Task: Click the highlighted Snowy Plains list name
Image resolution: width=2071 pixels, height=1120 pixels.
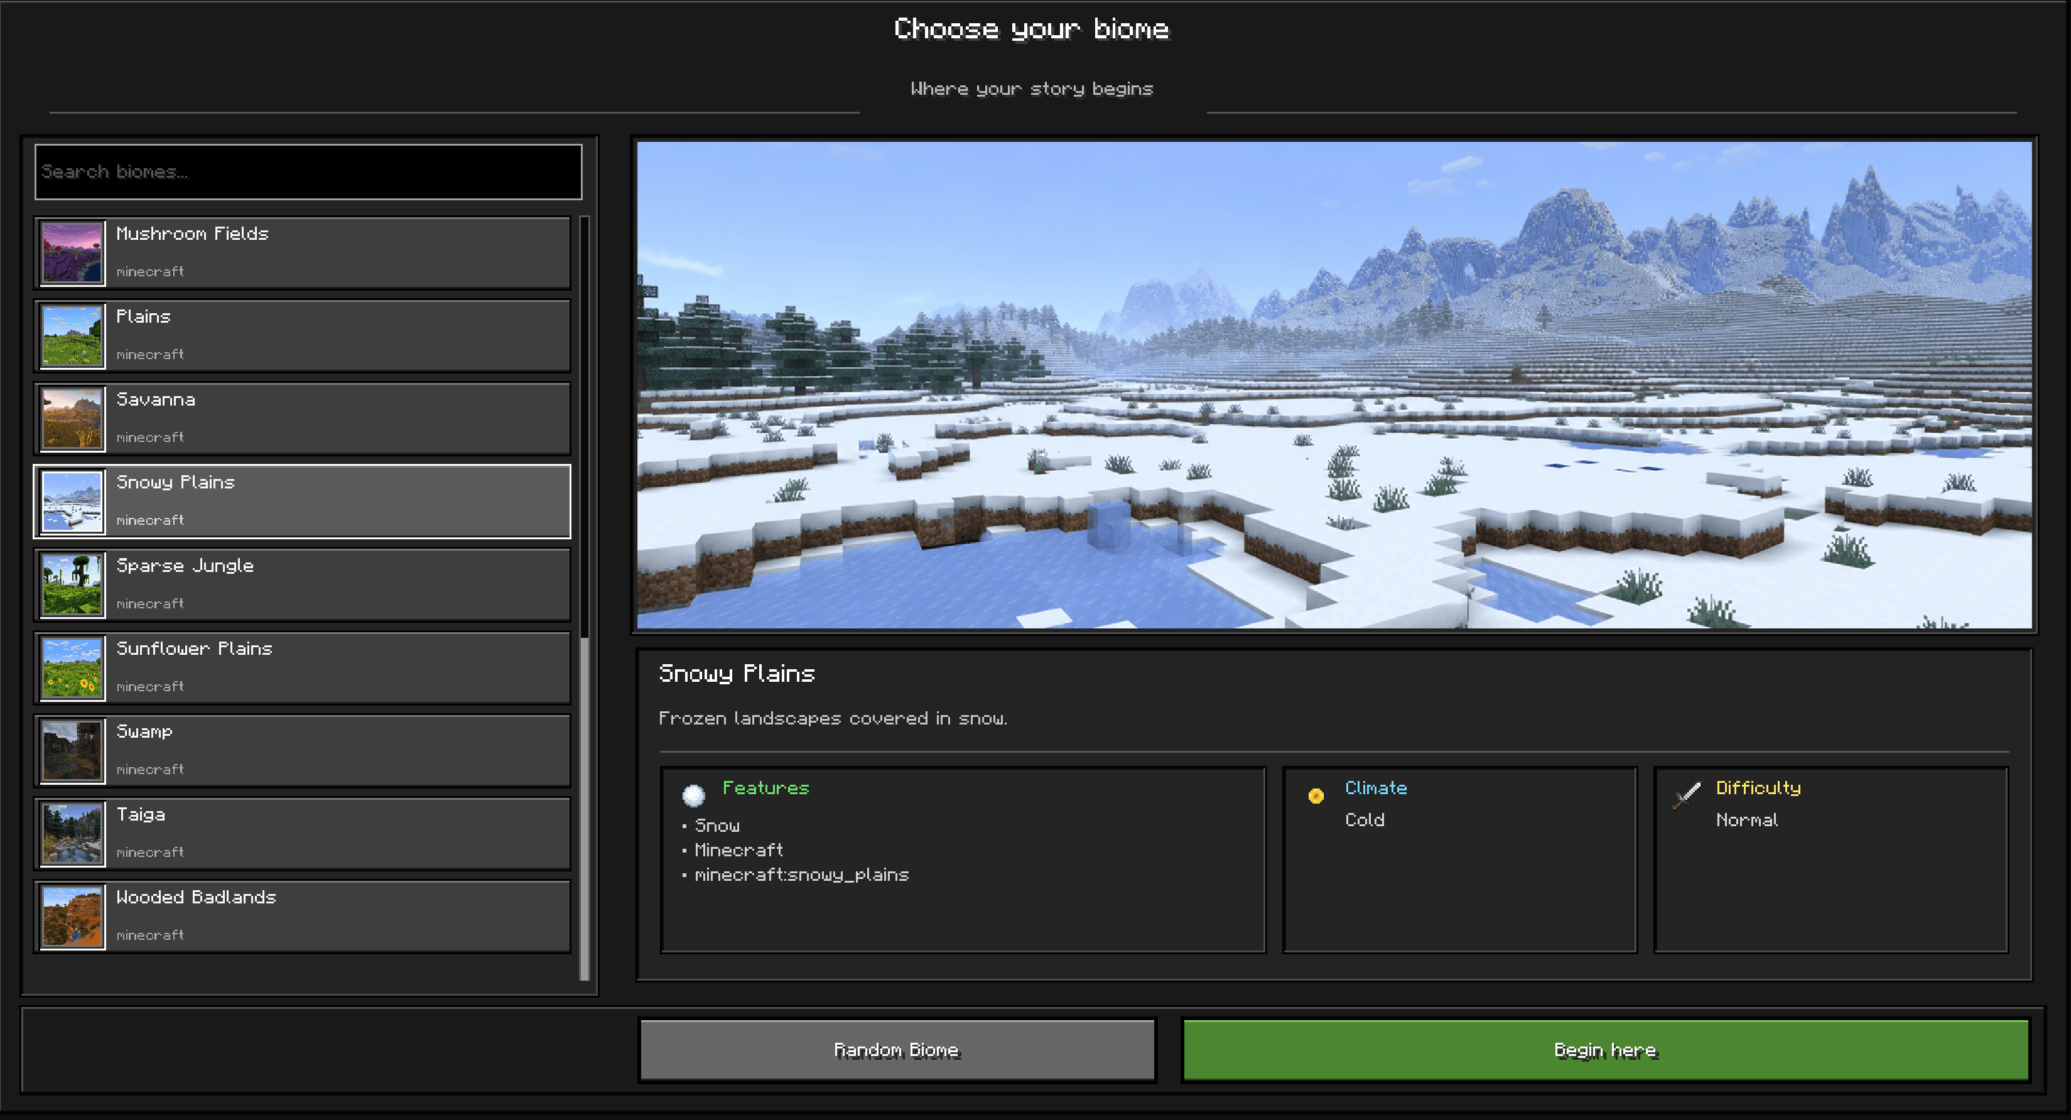Action: 175,482
